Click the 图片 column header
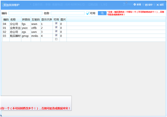The width and height of the screenshot is (167, 117). pyautogui.click(x=63, y=19)
